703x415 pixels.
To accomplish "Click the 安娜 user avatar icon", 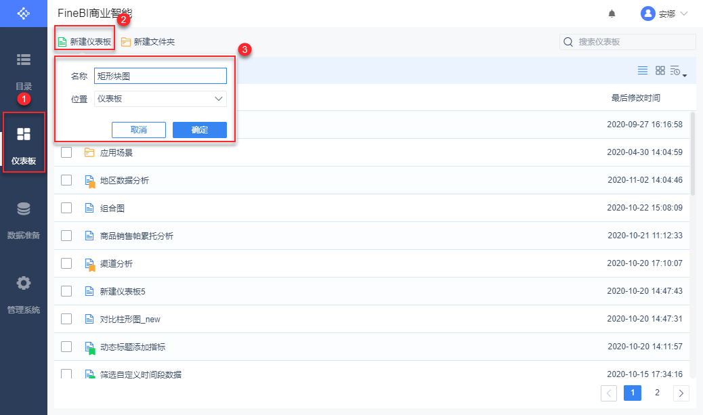I will [x=648, y=14].
